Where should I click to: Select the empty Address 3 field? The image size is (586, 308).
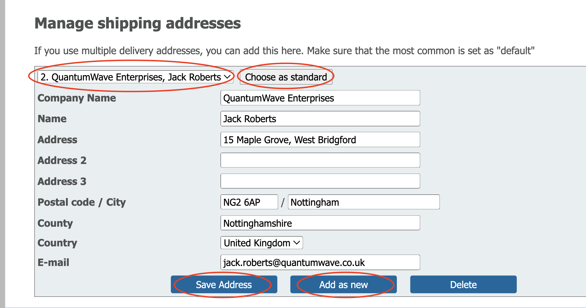pyautogui.click(x=320, y=181)
